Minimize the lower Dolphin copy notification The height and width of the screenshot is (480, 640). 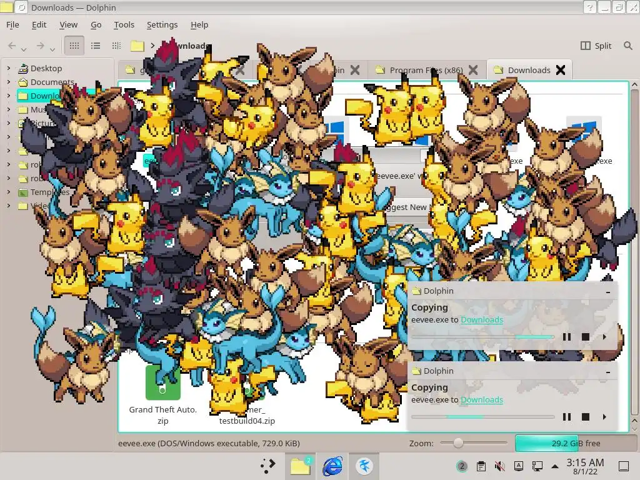coord(608,371)
